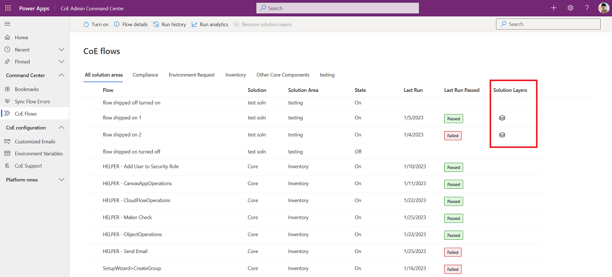
Task: Click Failed badge for HELPER - Send Email
Action: click(453, 252)
